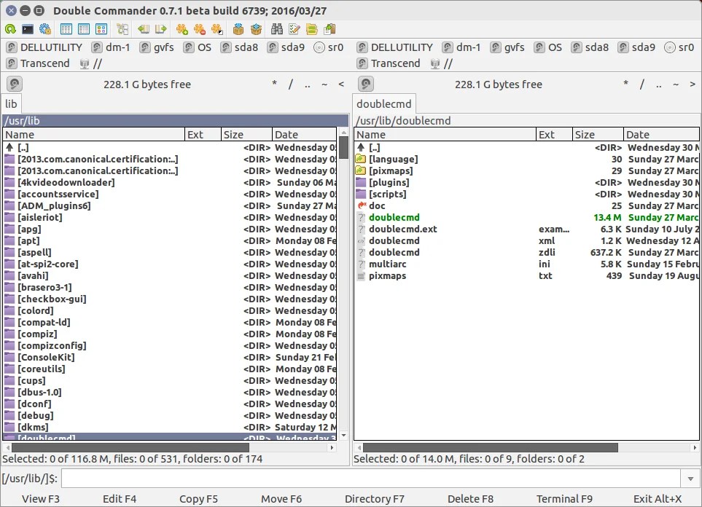This screenshot has height=507, width=702.
Task: Switch to the lib tab on left panel
Action: point(10,103)
